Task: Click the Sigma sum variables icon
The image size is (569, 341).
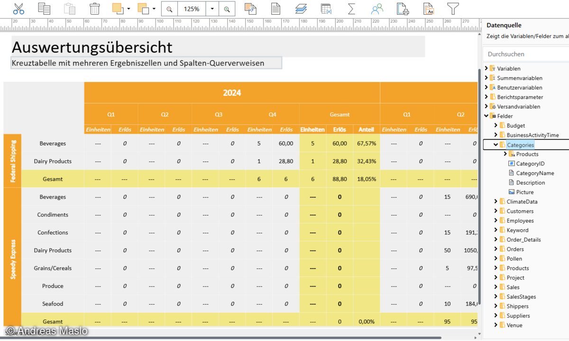Action: [351, 9]
